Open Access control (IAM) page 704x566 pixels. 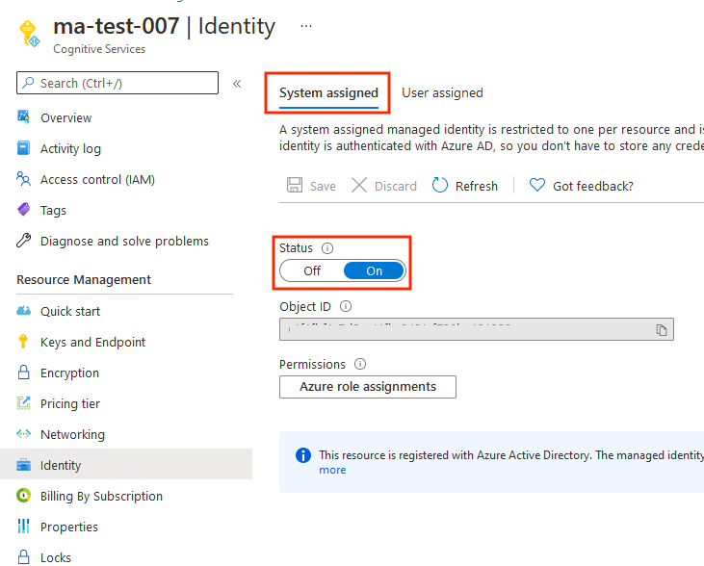pyautogui.click(x=96, y=180)
